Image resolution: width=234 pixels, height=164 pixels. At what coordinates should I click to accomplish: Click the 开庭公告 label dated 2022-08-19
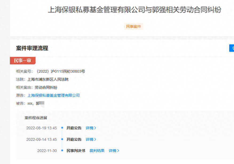tap(74, 128)
